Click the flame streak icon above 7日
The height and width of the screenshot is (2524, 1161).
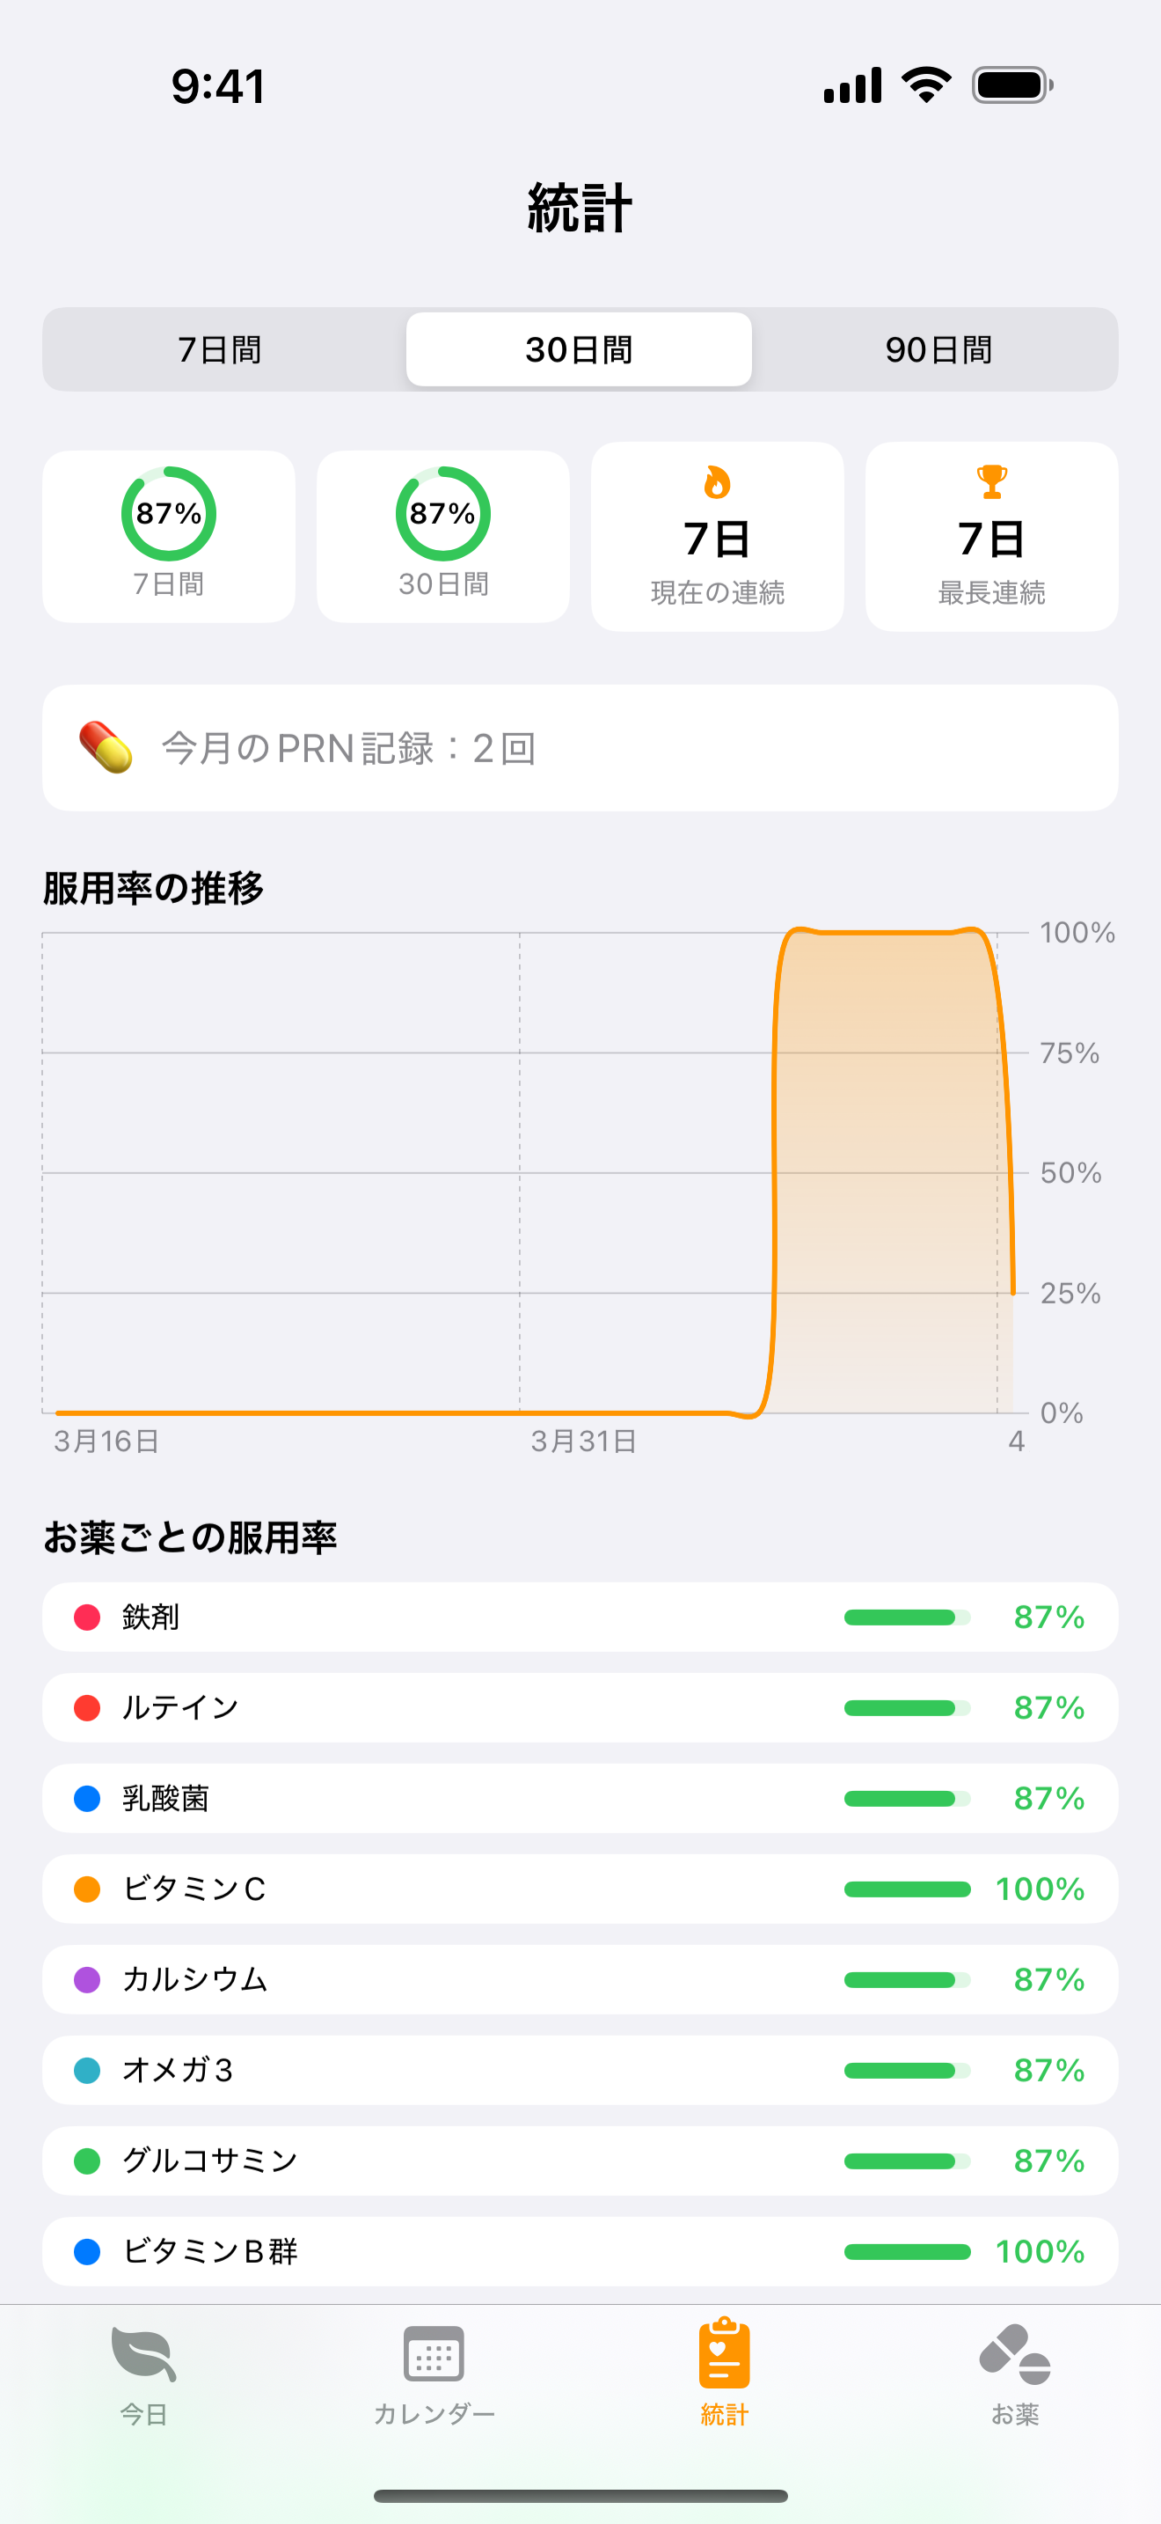tap(718, 482)
